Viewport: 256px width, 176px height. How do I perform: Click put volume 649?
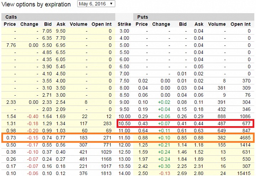click(222, 130)
